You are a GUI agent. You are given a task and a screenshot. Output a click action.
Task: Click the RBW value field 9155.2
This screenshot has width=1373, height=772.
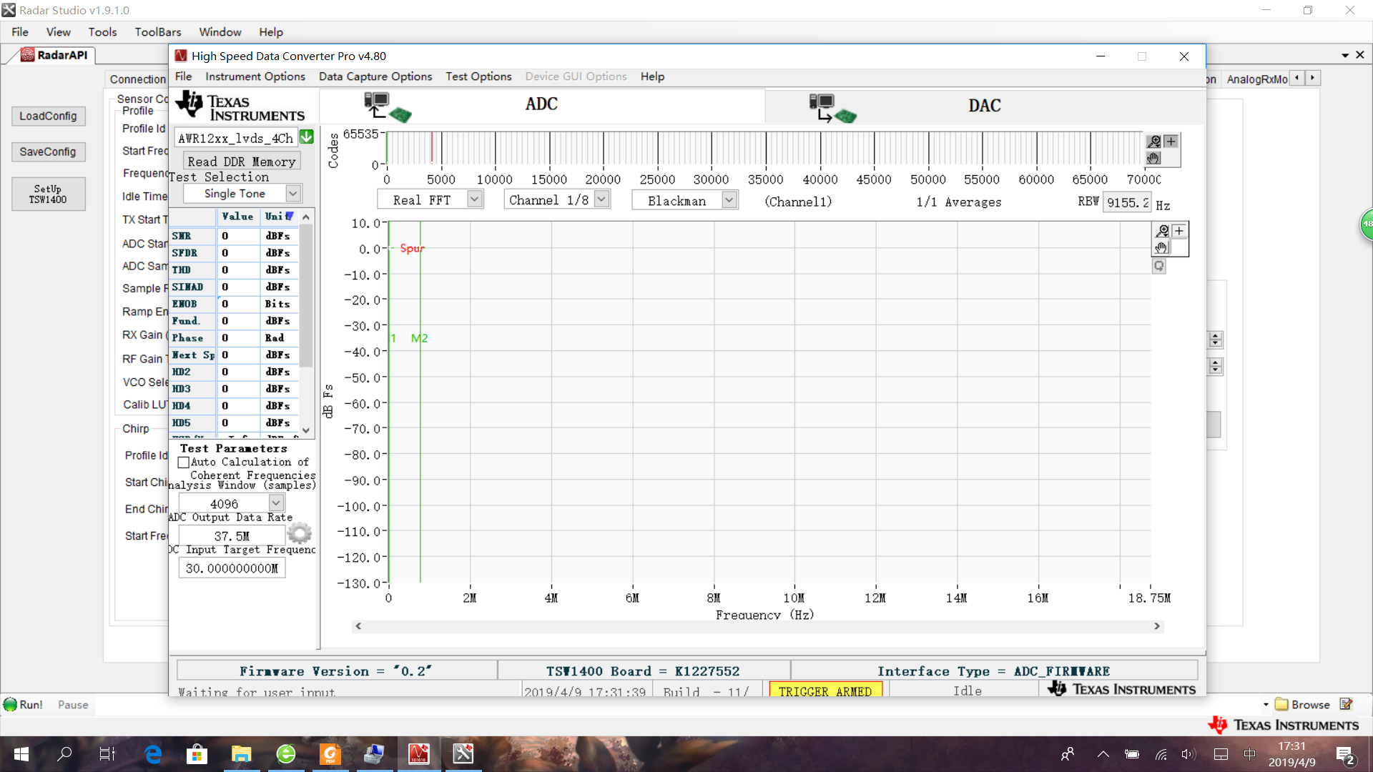pos(1128,202)
